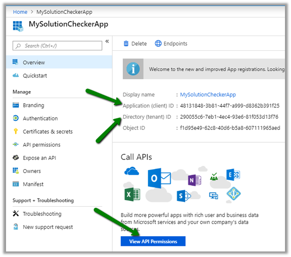The height and width of the screenshot is (257, 291).
Task: Open the Overview menu item
Action: (x=34, y=62)
